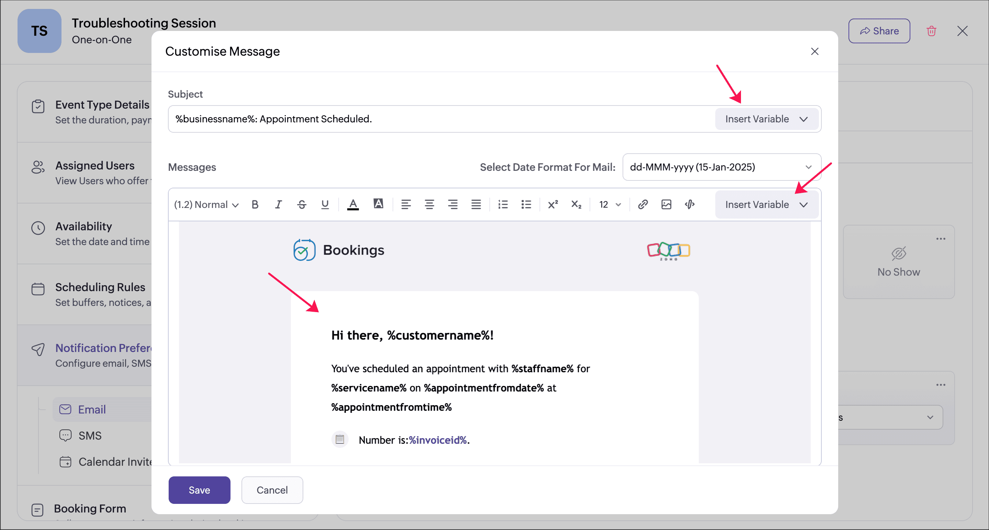Click the Save button

[199, 490]
